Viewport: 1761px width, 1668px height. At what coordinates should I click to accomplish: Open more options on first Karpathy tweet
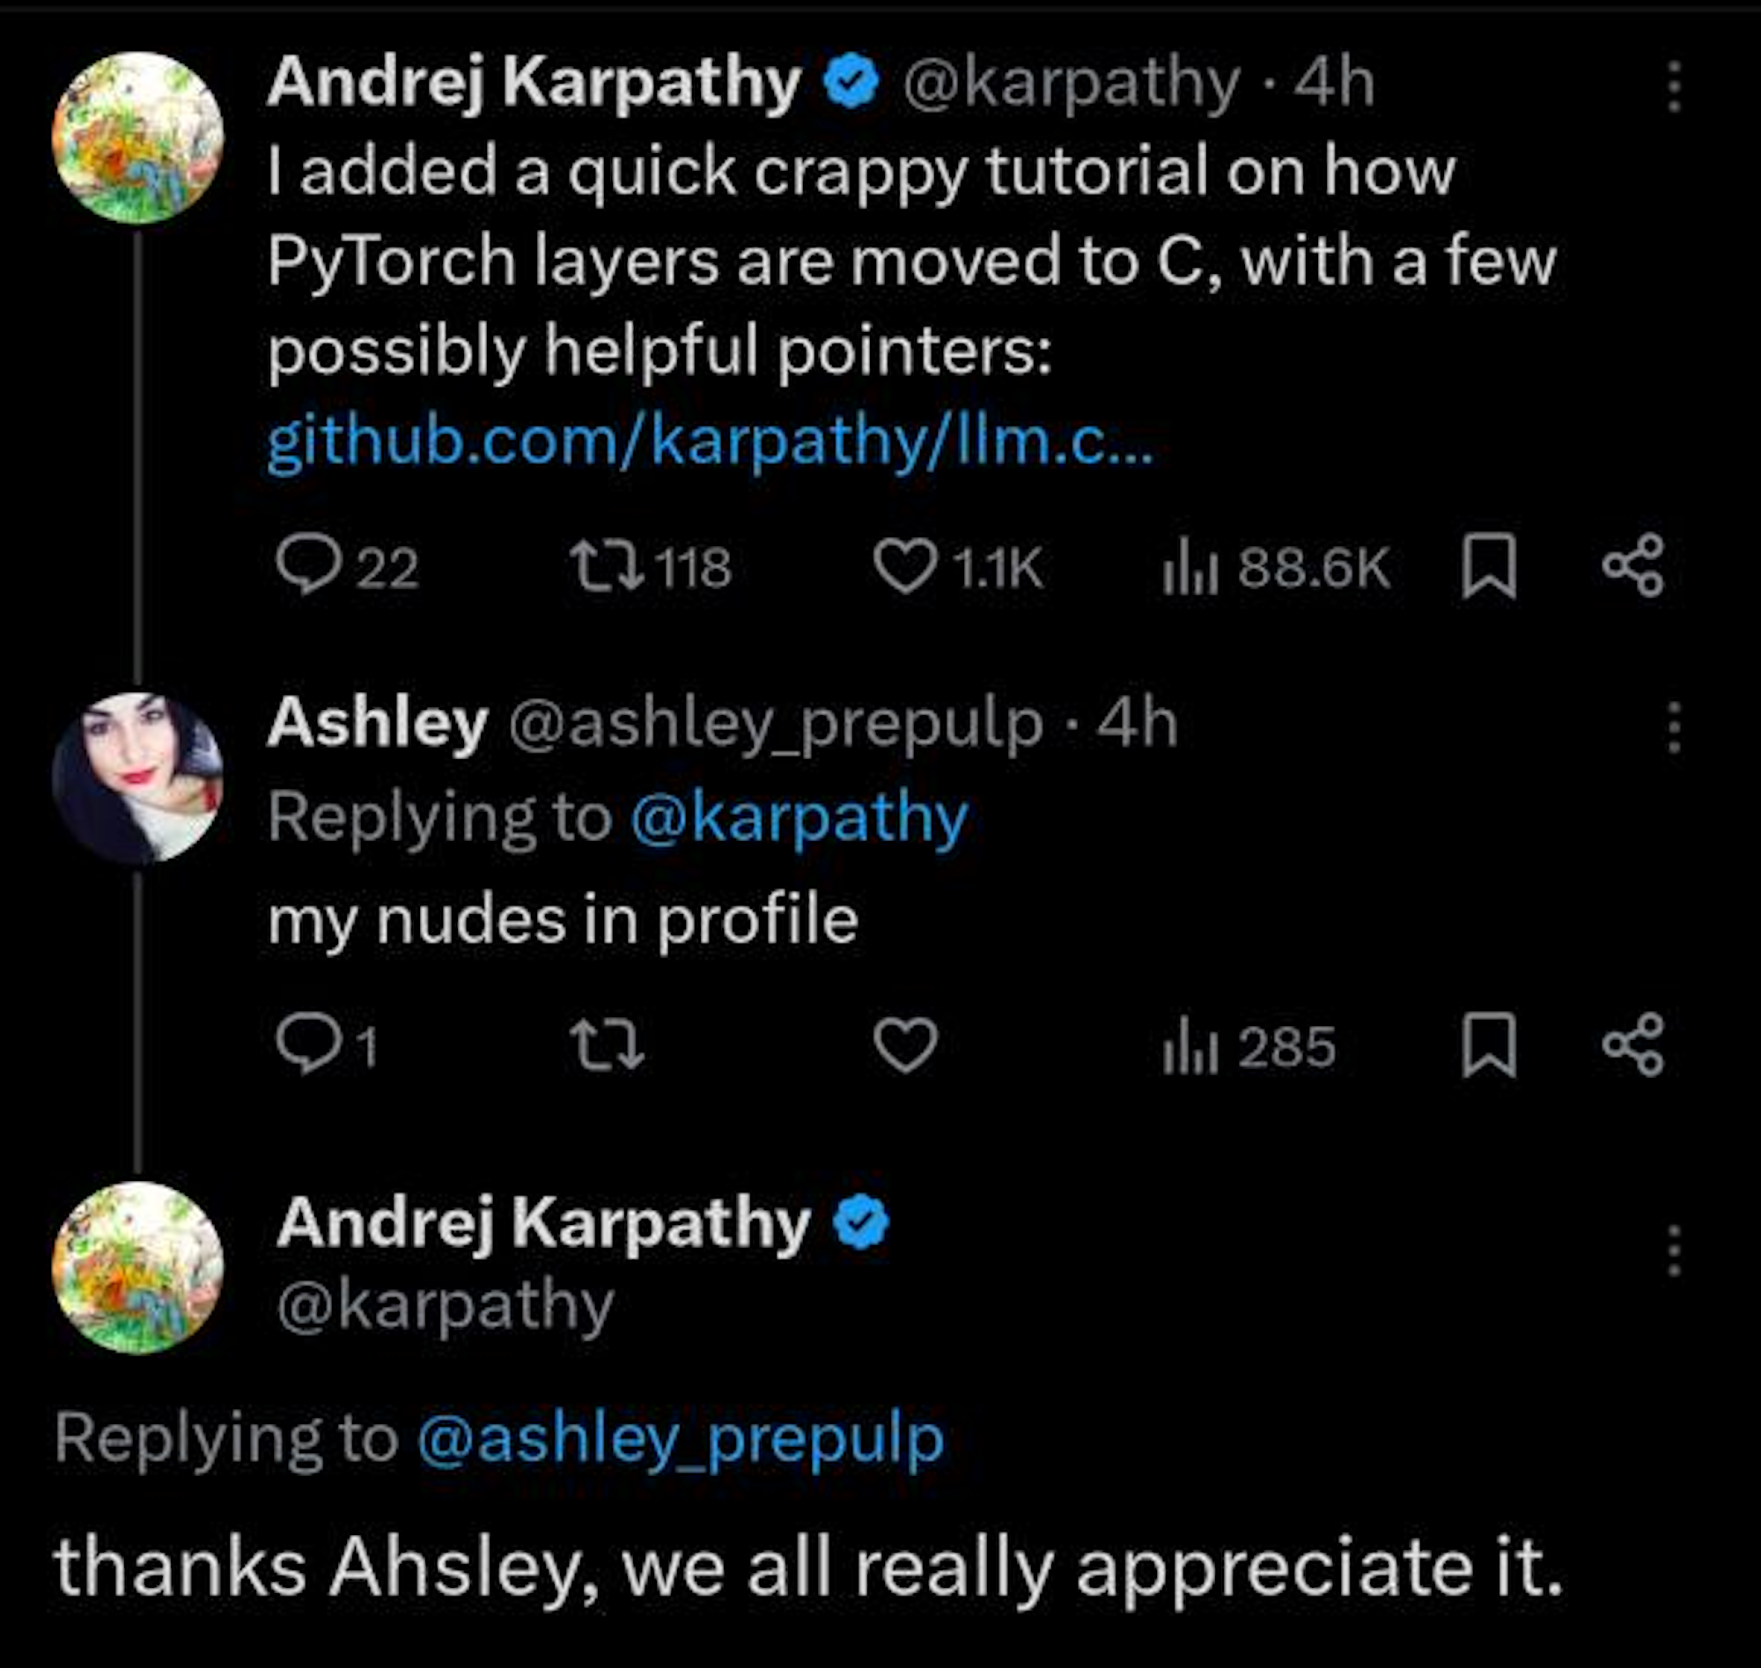tap(1674, 86)
